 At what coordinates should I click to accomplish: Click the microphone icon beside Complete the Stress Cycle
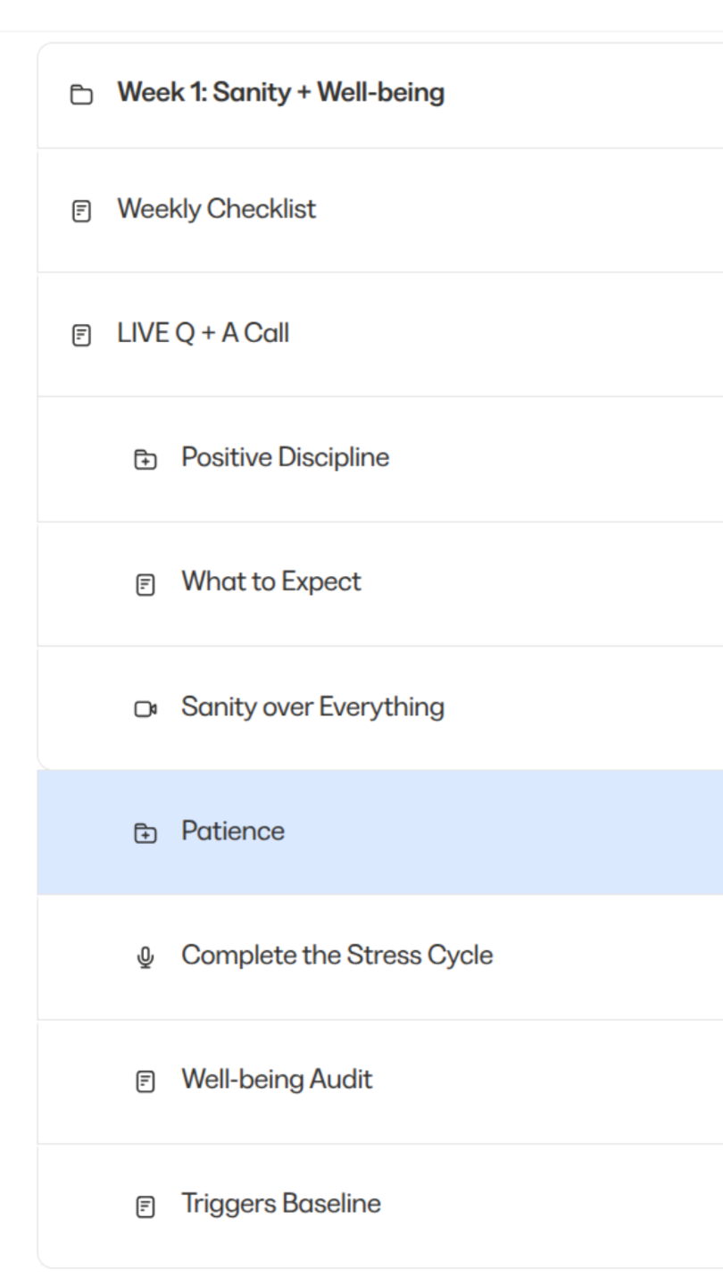point(145,957)
